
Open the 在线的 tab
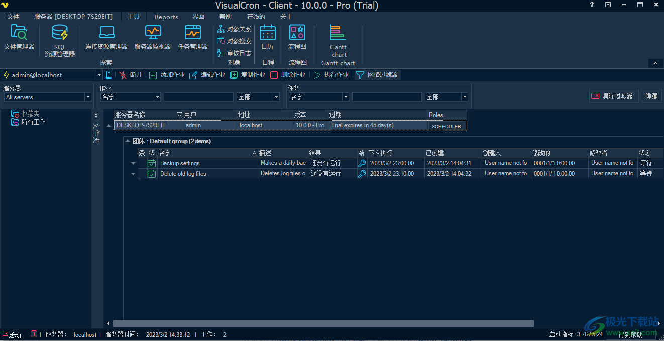coord(256,17)
